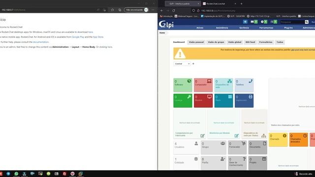Open the Assistência menu
This screenshot has height=177, width=315.
point(222,28)
